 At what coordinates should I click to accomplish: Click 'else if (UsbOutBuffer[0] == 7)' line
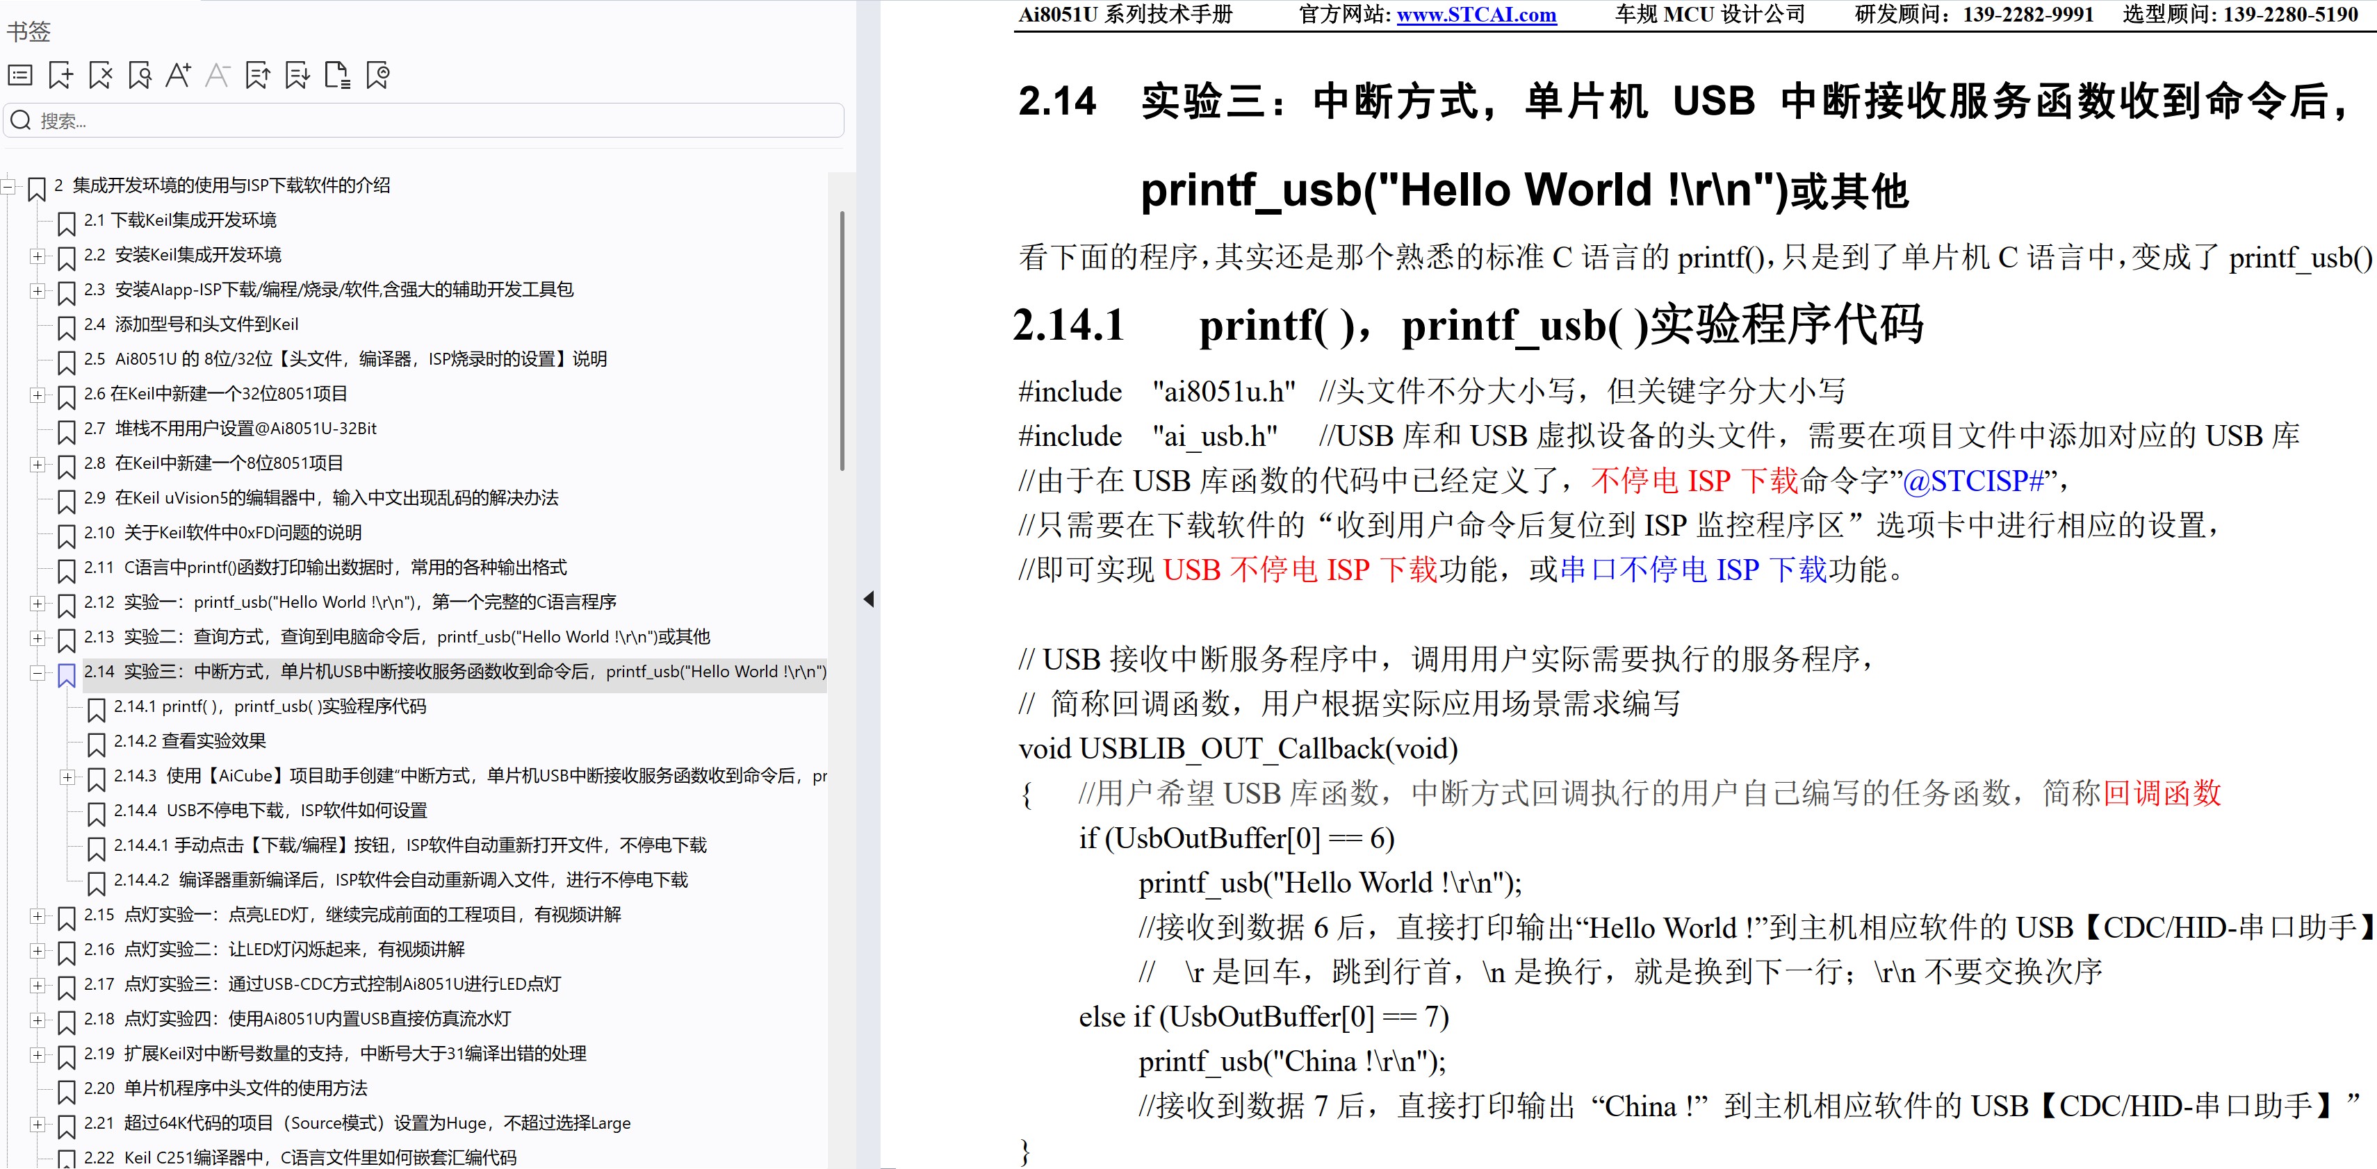click(1264, 1017)
